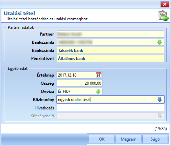Viewport: 171px width, 146px height.
Task: Click into the Partner name field
Action: (110, 34)
